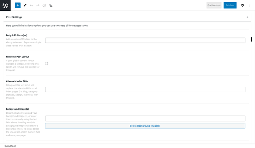The image size is (255, 148).
Task: Open the three-dot options menu
Action: pyautogui.click(x=249, y=6)
